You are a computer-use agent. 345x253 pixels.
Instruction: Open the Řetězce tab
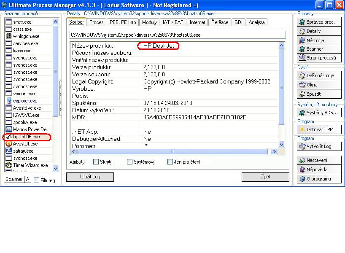pyautogui.click(x=220, y=22)
